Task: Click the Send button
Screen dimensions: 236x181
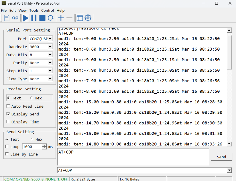Action: [x=221, y=157]
